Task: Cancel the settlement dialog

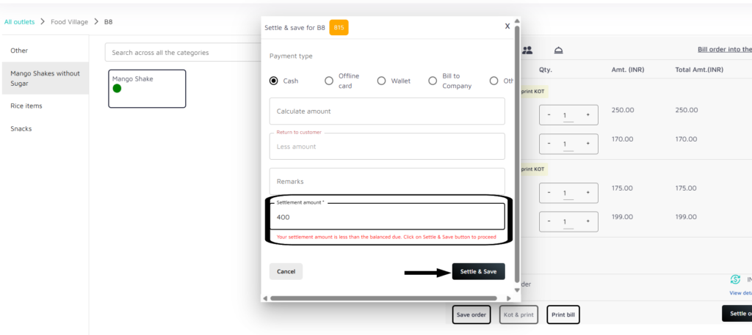Action: coord(286,271)
